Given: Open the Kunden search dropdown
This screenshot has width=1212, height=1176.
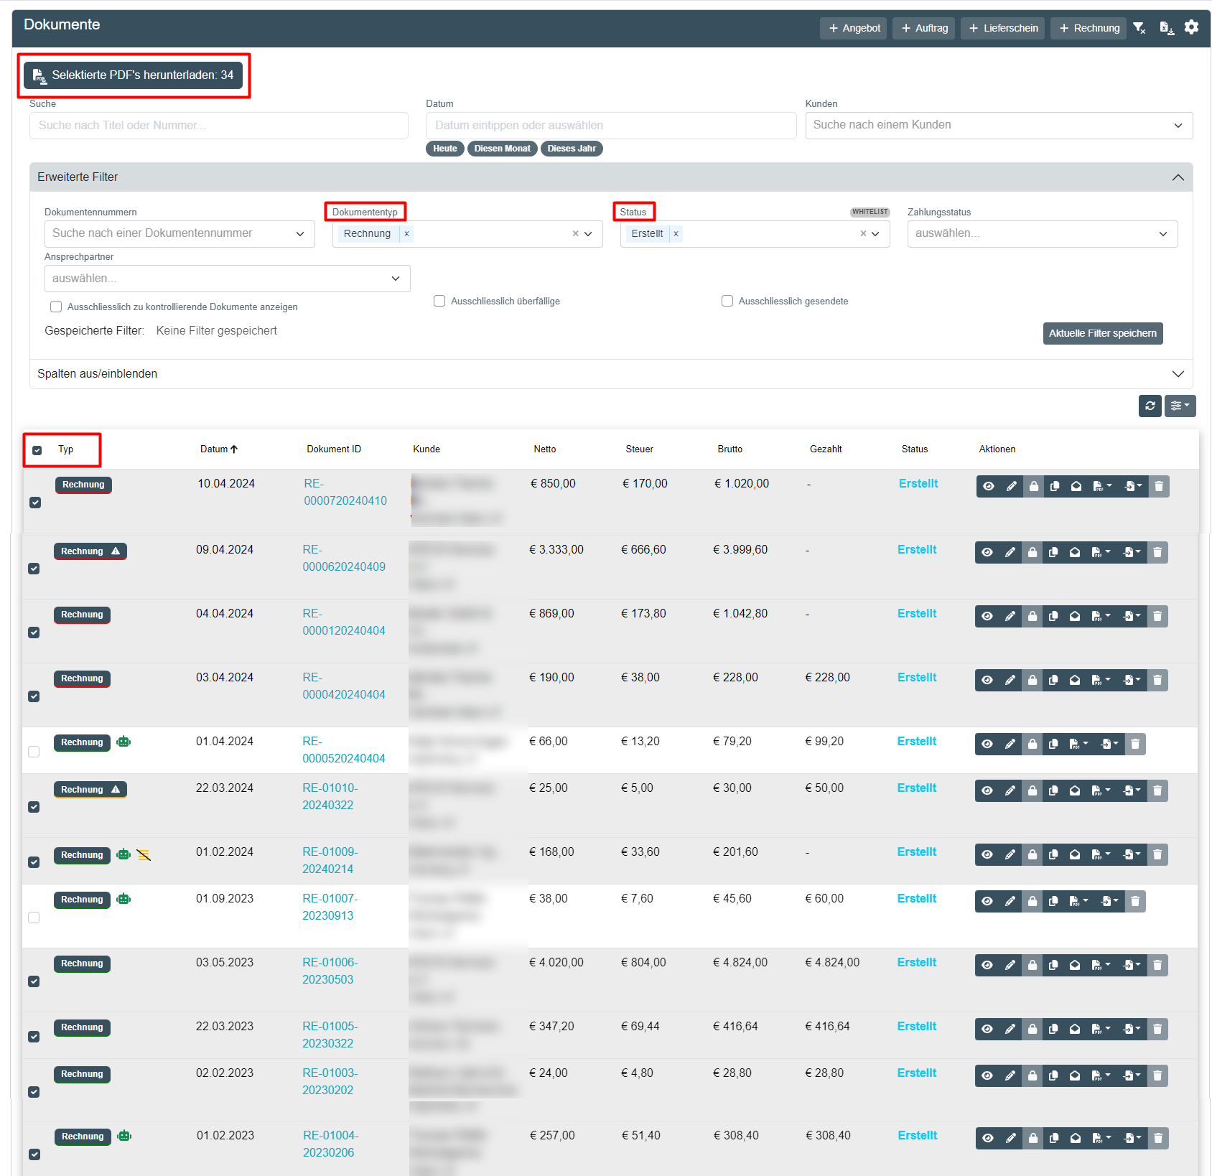Looking at the screenshot, I should pos(998,125).
